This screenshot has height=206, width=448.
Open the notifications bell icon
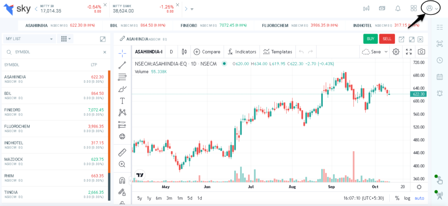398,9
